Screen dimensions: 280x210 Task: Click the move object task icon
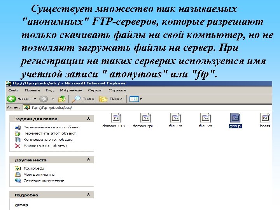click(17, 133)
